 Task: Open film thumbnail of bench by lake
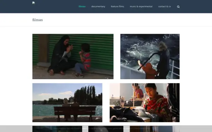(67, 103)
